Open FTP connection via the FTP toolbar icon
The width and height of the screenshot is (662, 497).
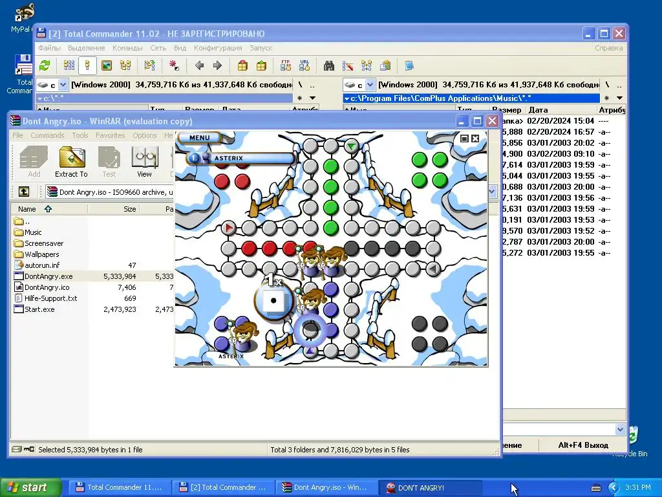click(286, 65)
